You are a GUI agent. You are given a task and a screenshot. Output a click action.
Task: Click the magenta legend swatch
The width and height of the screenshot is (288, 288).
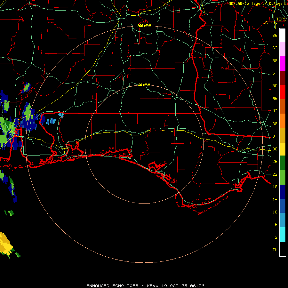[x=283, y=64]
